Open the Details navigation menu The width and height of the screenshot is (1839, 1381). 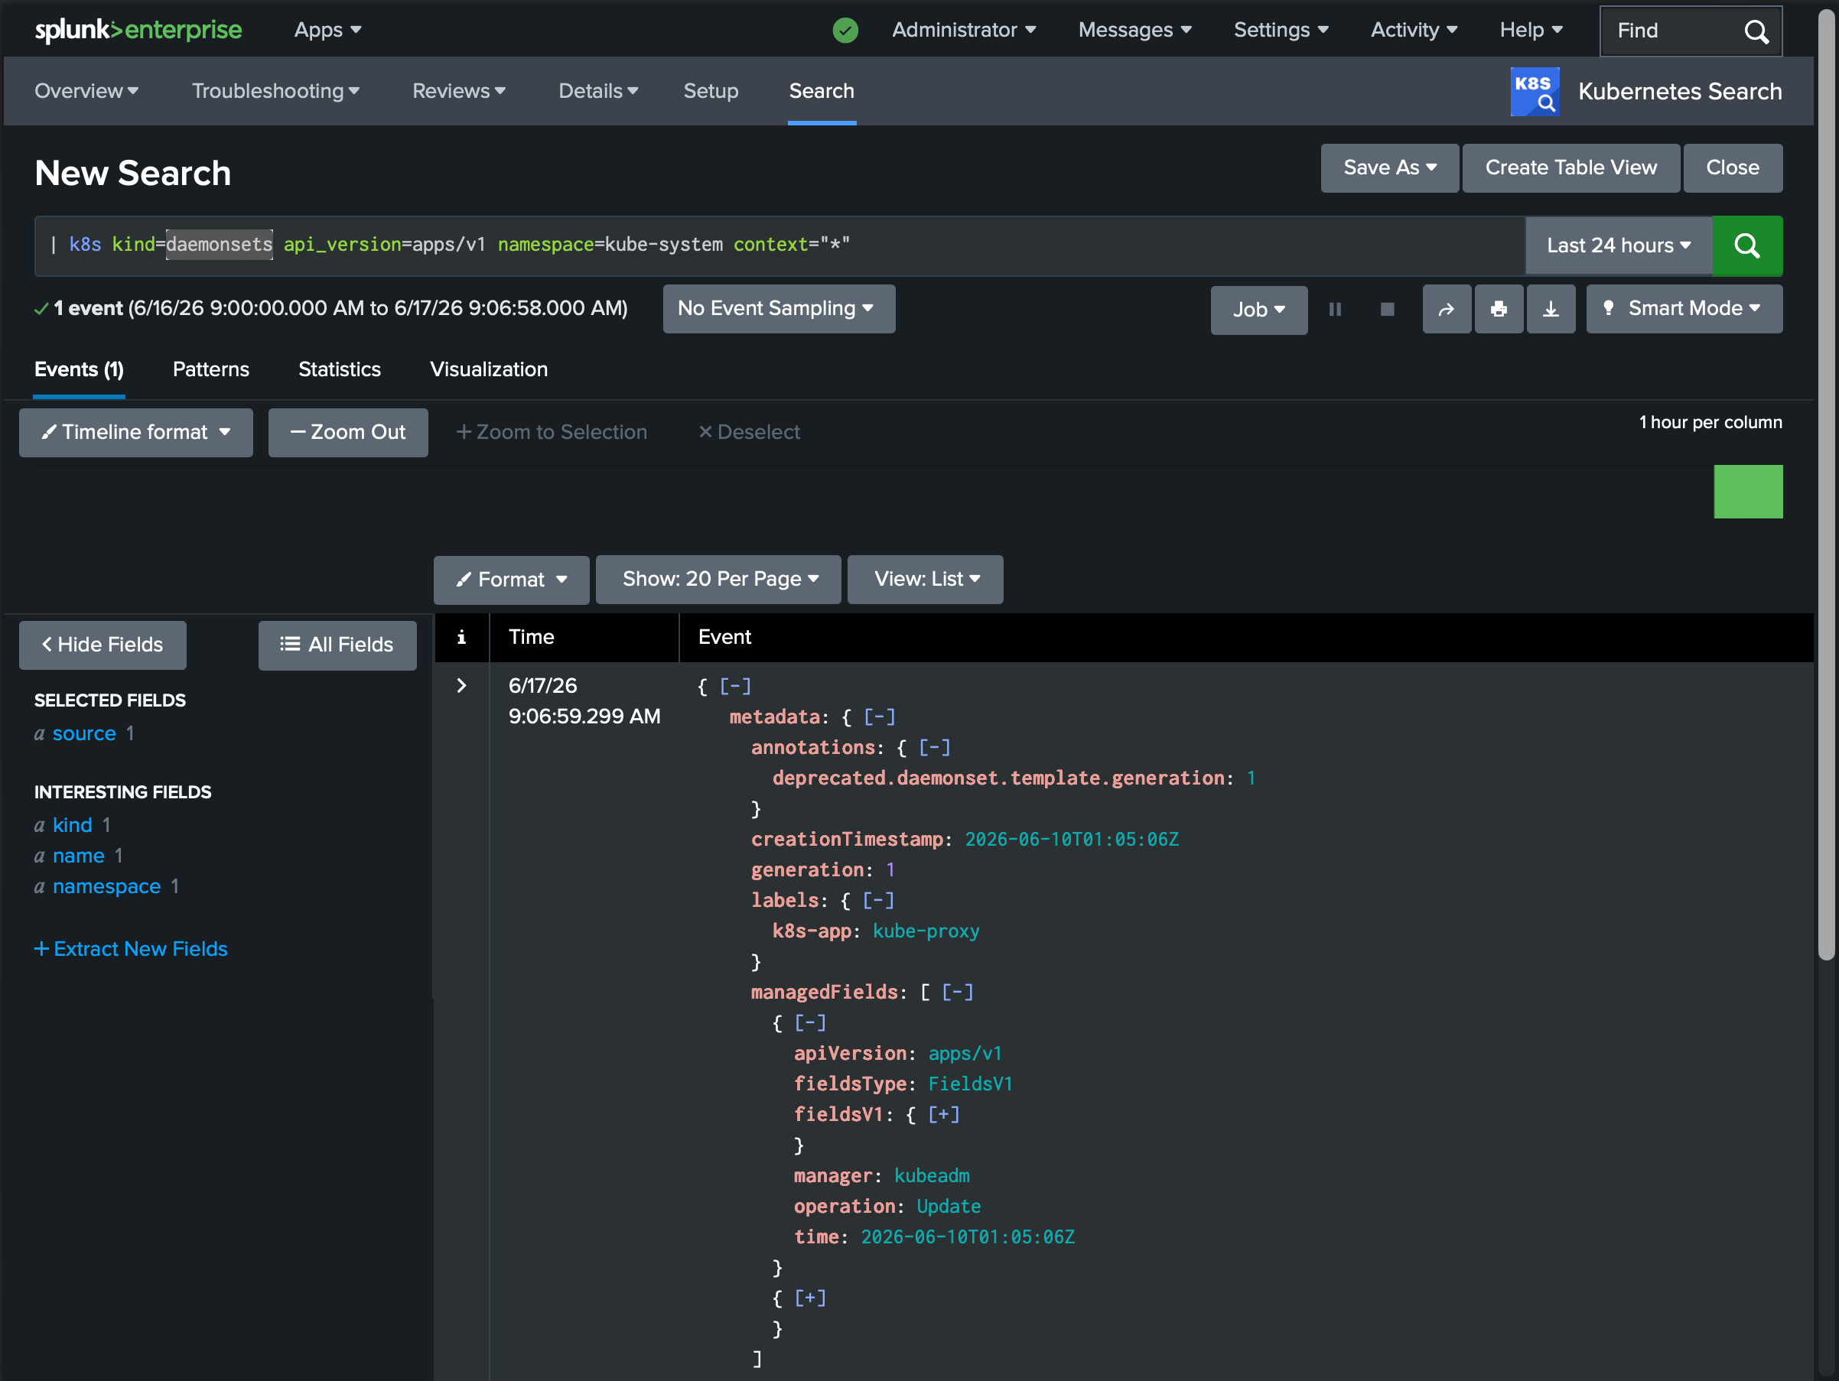[597, 92]
